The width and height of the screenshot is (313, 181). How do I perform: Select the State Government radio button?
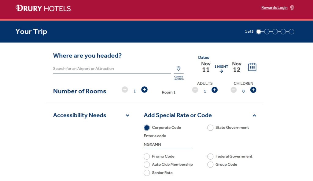point(210,128)
